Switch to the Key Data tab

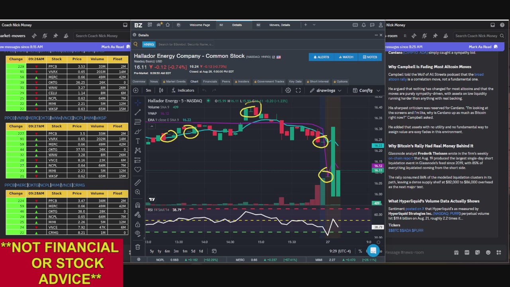(294, 81)
